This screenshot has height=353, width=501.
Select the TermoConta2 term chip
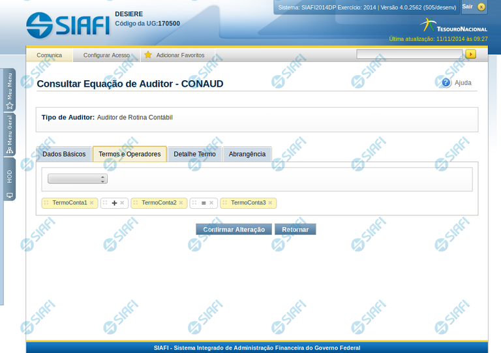[159, 203]
